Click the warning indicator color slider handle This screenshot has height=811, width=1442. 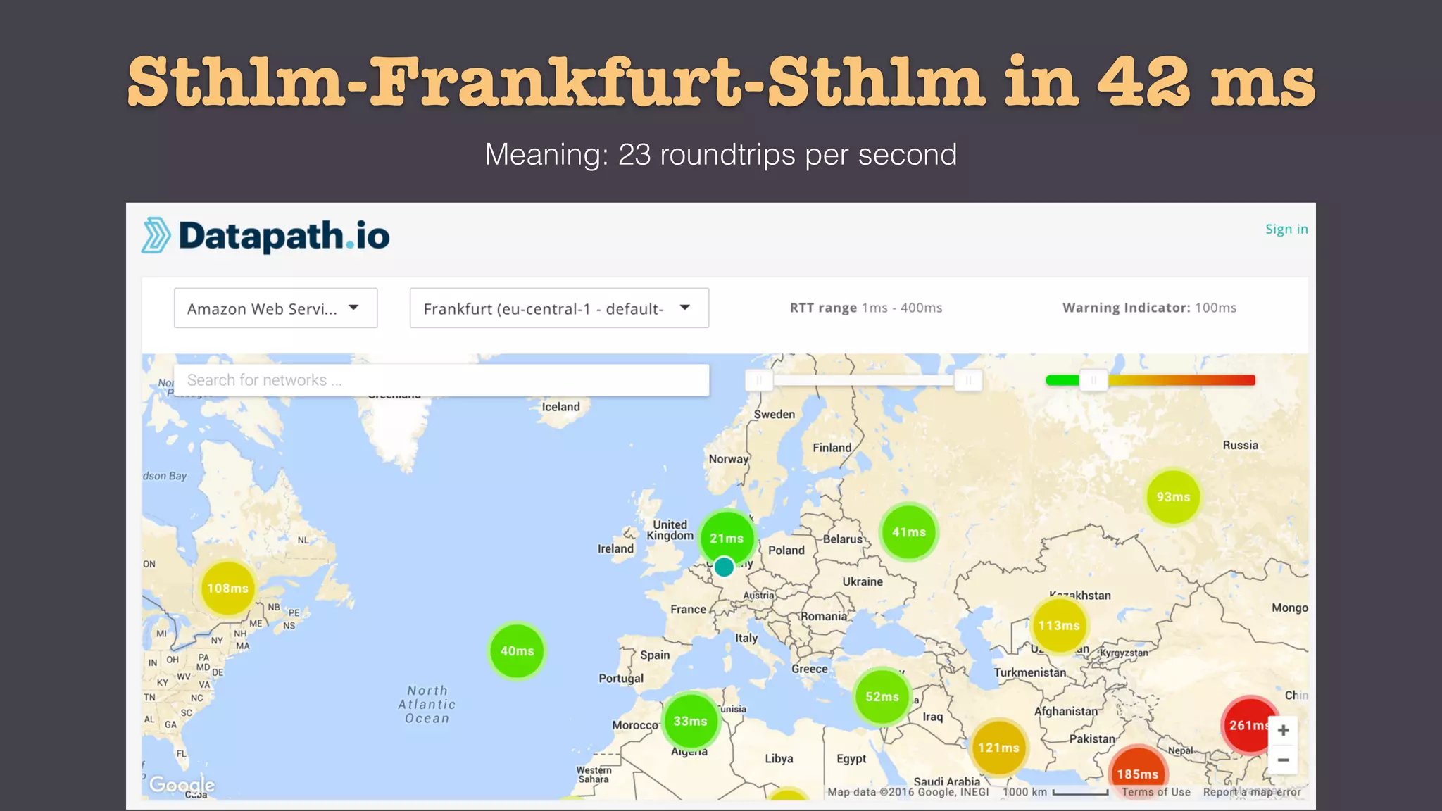pyautogui.click(x=1093, y=380)
